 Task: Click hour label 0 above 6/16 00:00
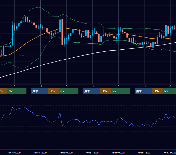(119, 87)
